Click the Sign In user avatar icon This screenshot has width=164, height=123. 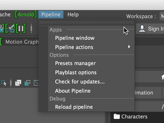142,28
